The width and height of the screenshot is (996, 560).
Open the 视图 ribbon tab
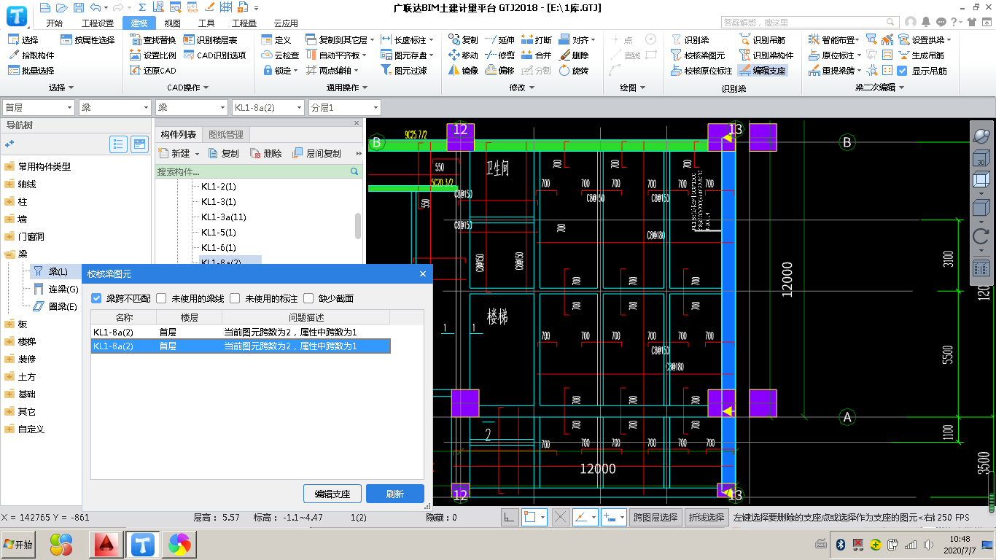(x=173, y=23)
